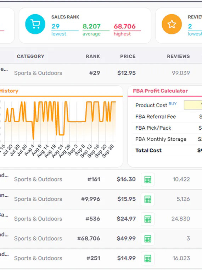202x270 pixels.
Task: Click the FBA Profit Calculator heading
Action: click(x=161, y=91)
